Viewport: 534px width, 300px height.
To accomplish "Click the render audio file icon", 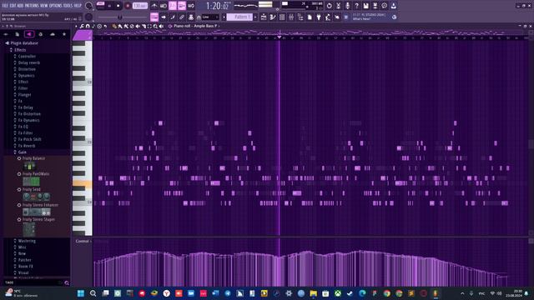I will pyautogui.click(x=375, y=6).
